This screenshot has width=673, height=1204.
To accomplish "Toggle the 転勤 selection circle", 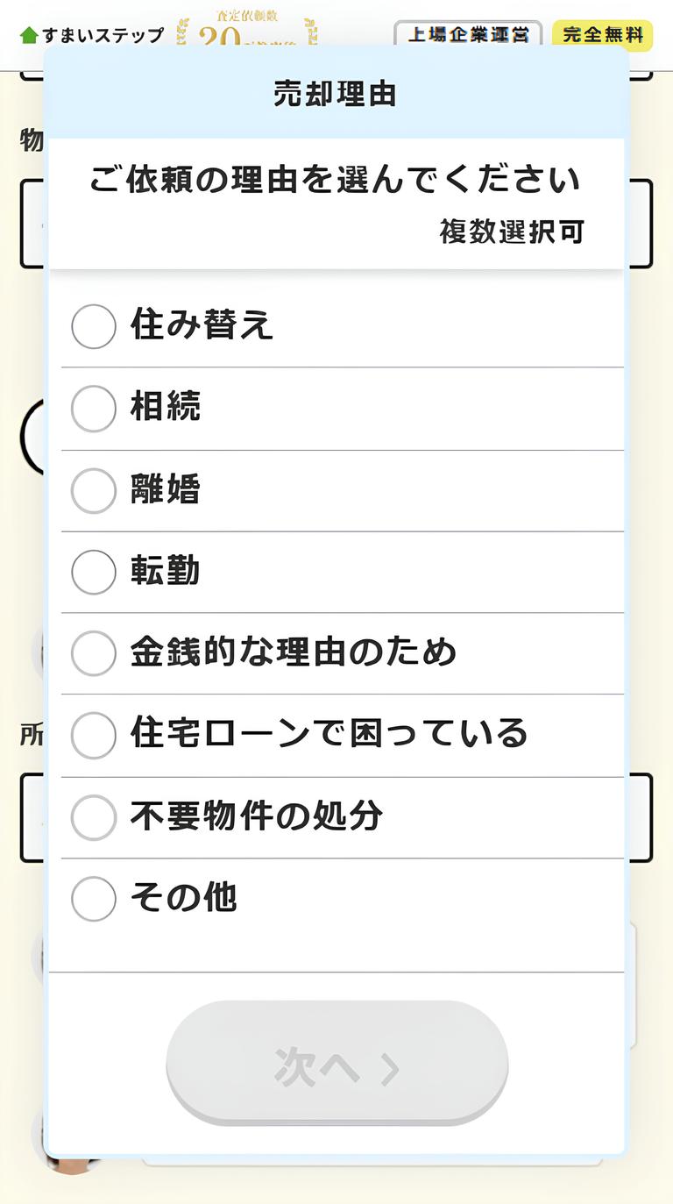I will coord(93,572).
